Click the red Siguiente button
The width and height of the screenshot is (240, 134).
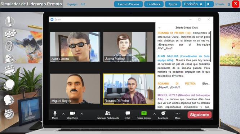point(200,115)
